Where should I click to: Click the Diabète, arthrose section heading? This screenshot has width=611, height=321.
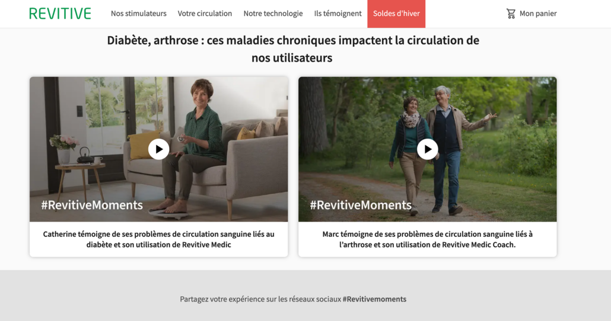point(293,49)
